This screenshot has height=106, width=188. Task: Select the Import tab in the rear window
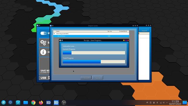click(x=144, y=31)
